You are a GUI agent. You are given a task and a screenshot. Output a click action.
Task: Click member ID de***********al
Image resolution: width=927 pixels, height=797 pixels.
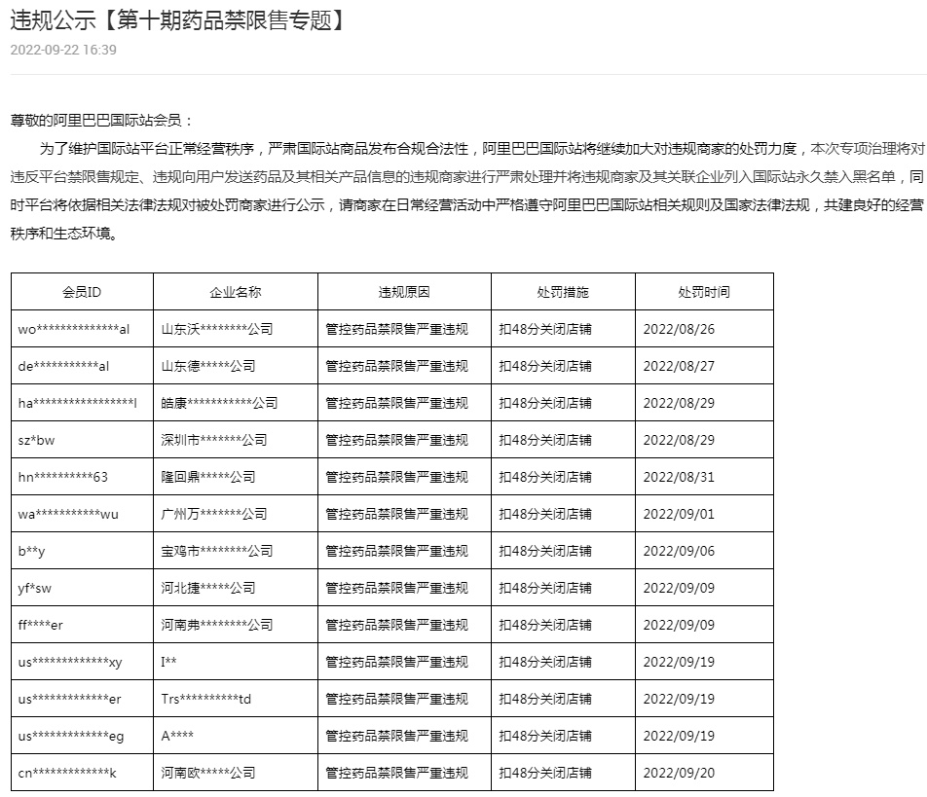(x=63, y=366)
